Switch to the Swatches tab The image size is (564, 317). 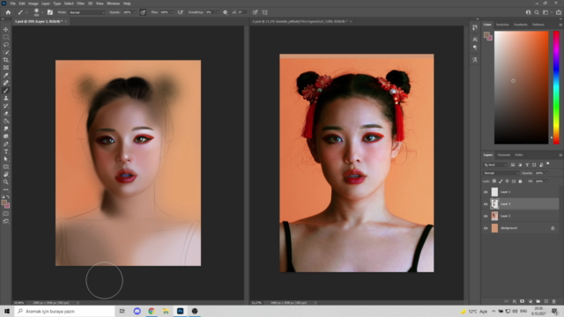point(502,25)
